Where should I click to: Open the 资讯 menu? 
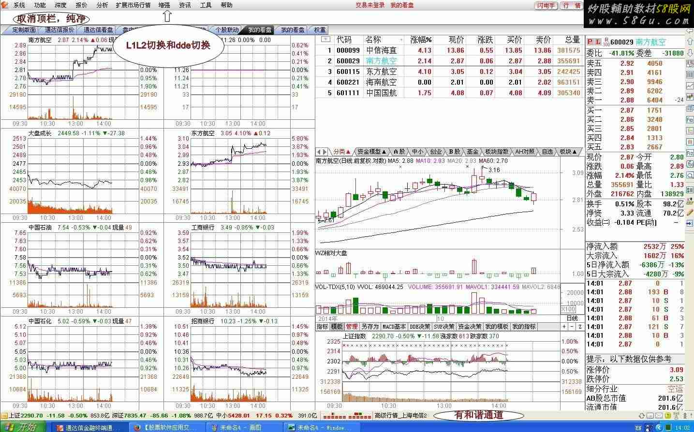[185, 5]
